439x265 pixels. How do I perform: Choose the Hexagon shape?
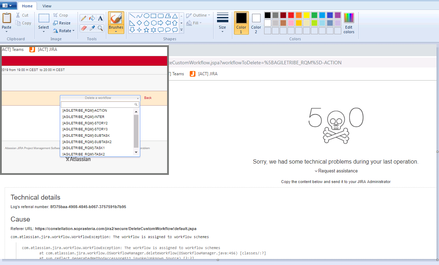tap(153, 23)
